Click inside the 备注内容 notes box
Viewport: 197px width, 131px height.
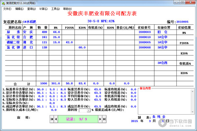pyautogui.click(x=164, y=101)
